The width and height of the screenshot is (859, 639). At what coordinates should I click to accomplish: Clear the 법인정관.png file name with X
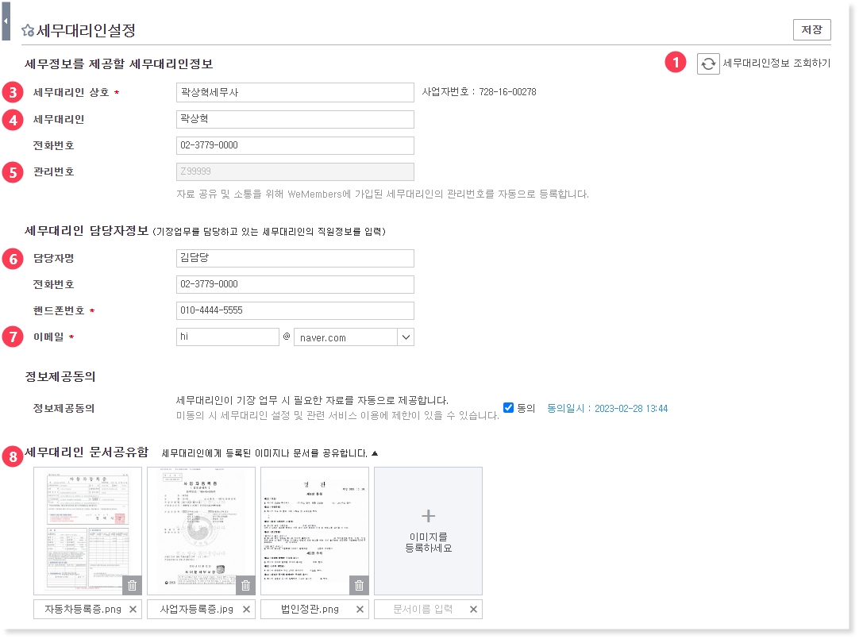point(360,609)
